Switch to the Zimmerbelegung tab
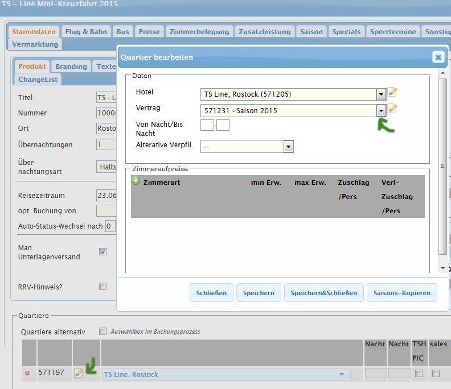Image resolution: width=451 pixels, height=389 pixels. point(199,32)
